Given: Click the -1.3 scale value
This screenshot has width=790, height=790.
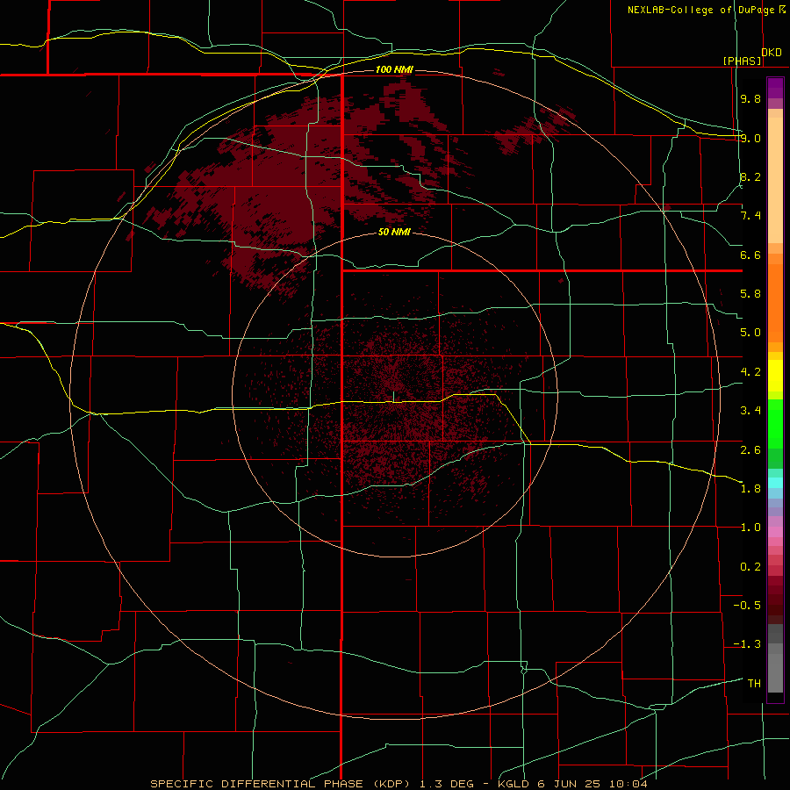Looking at the screenshot, I should [x=747, y=644].
